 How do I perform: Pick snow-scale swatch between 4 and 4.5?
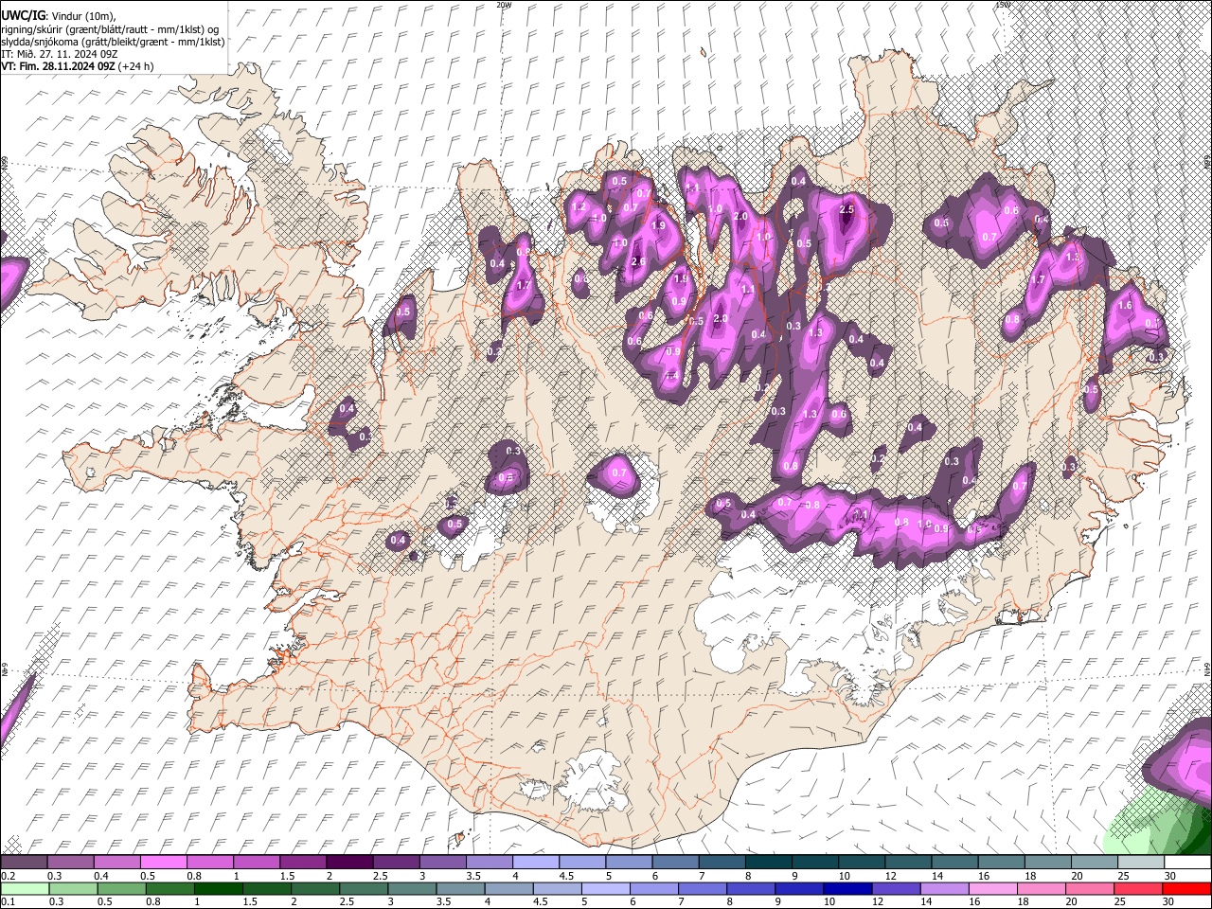coord(535,861)
